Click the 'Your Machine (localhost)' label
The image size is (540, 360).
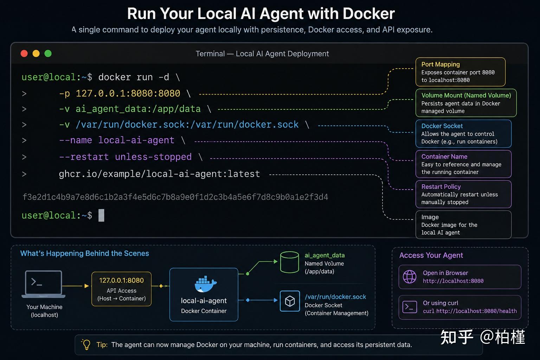[44, 311]
